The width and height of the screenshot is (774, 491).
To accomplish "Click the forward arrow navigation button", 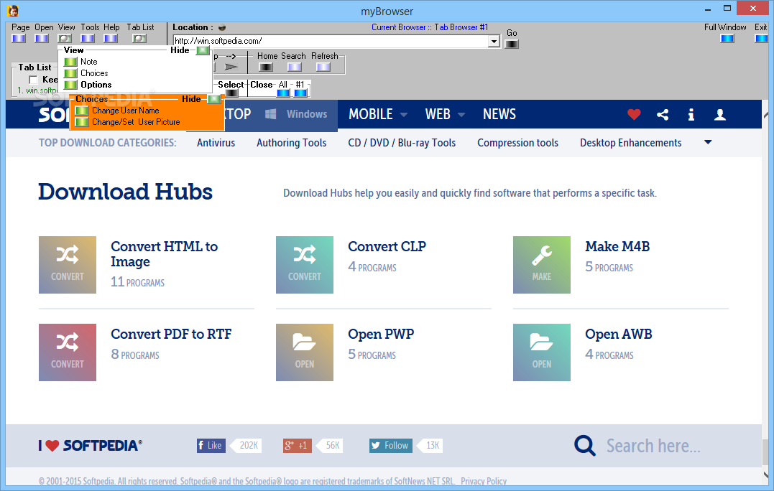I will 231,67.
